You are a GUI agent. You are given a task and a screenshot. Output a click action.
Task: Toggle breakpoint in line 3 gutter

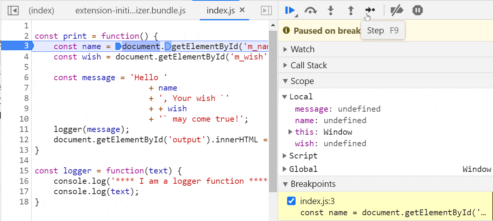(x=17, y=46)
